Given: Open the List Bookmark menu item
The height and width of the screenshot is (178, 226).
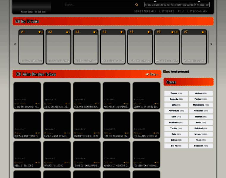Looking at the screenshot, I should click(x=197, y=11).
